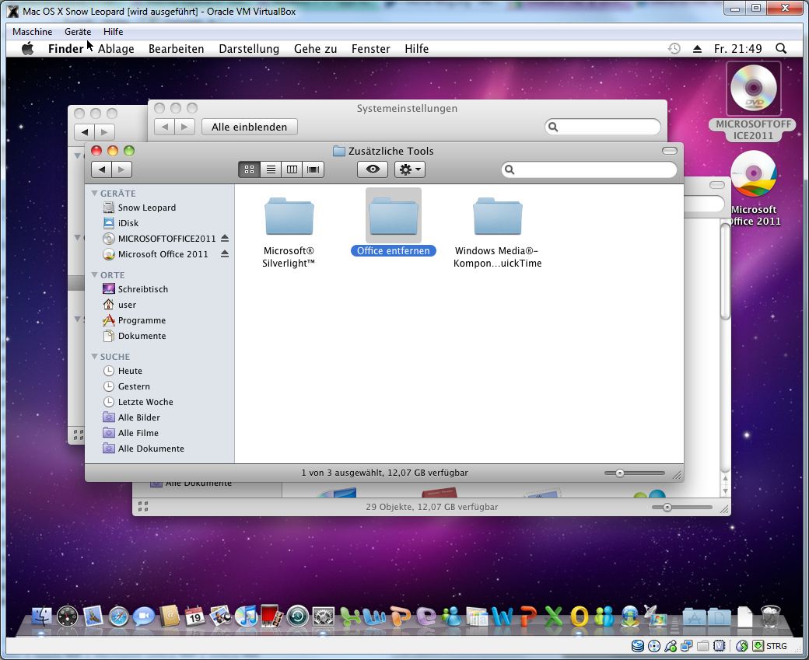This screenshot has width=809, height=660.
Task: Eject Microsoft Office 2011 from sidebar
Action: [226, 254]
